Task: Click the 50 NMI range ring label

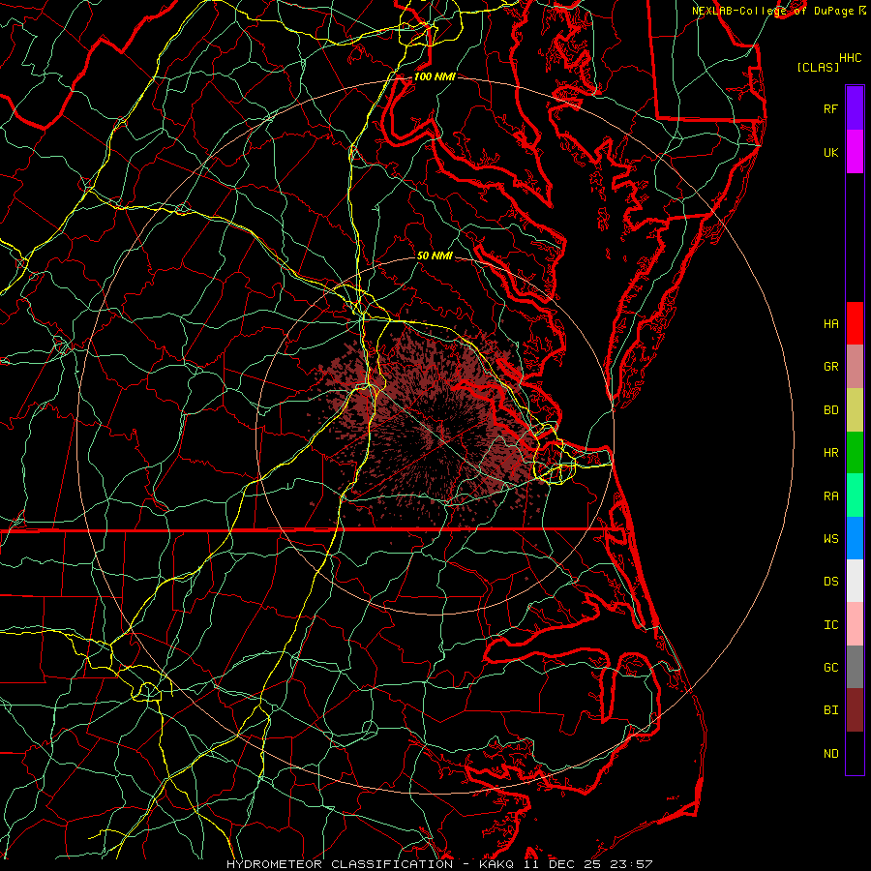Action: pyautogui.click(x=435, y=255)
